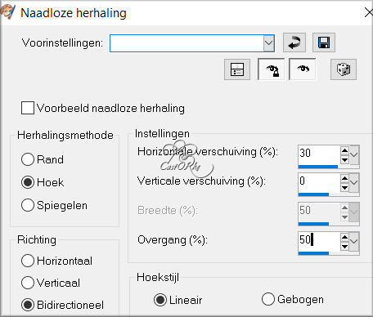
Task: Click the dialog layout settings icon
Action: pos(237,69)
